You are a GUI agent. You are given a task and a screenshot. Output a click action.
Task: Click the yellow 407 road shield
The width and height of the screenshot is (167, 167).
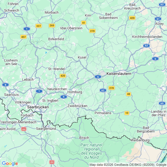pos(23,37)
